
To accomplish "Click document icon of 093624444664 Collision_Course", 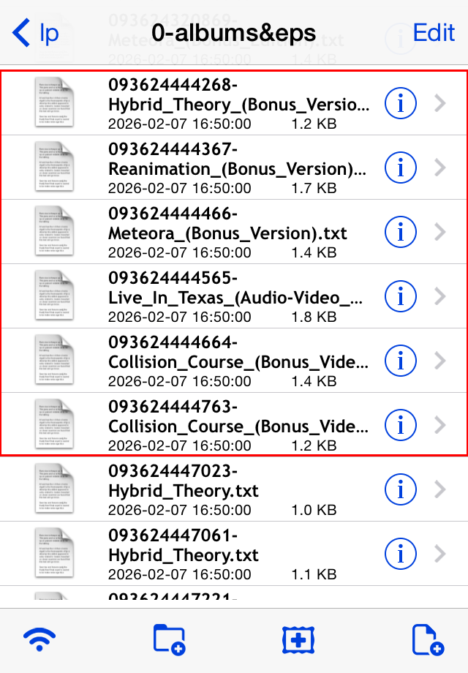I will tap(54, 360).
